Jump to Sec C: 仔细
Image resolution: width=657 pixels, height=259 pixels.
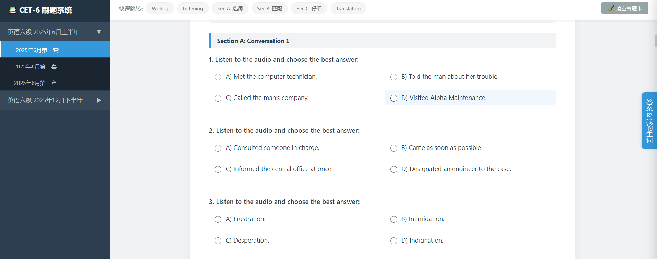click(x=309, y=9)
